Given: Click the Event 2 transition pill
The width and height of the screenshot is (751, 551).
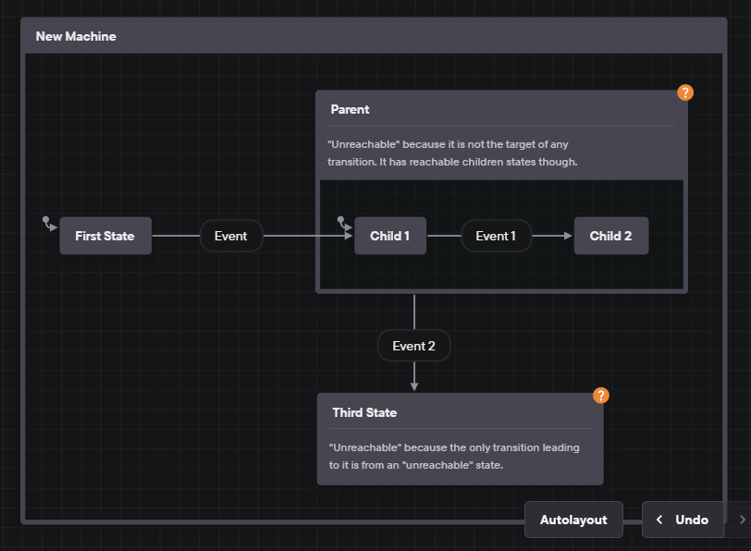Looking at the screenshot, I should click(413, 345).
